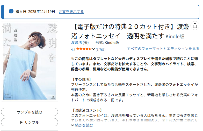Image resolution: width=203 pixels, height=131 pixels.
Task: Click the 4.4 rating number
Action: click(x=73, y=50)
